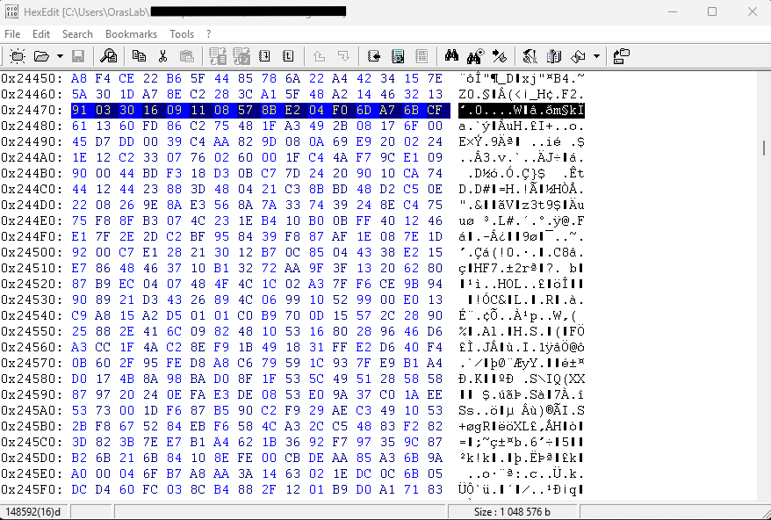Click hex byte 91 in selected row 0x24470
This screenshot has height=520, width=771.
[x=79, y=110]
